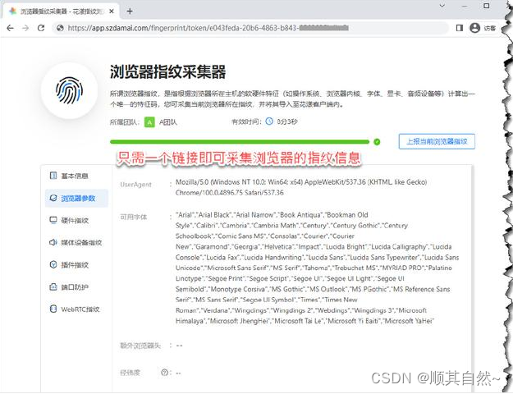Open 硬件指纹 sidebar item

tap(77, 220)
